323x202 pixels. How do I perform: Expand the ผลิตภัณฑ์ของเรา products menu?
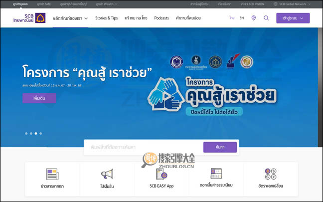click(70, 18)
